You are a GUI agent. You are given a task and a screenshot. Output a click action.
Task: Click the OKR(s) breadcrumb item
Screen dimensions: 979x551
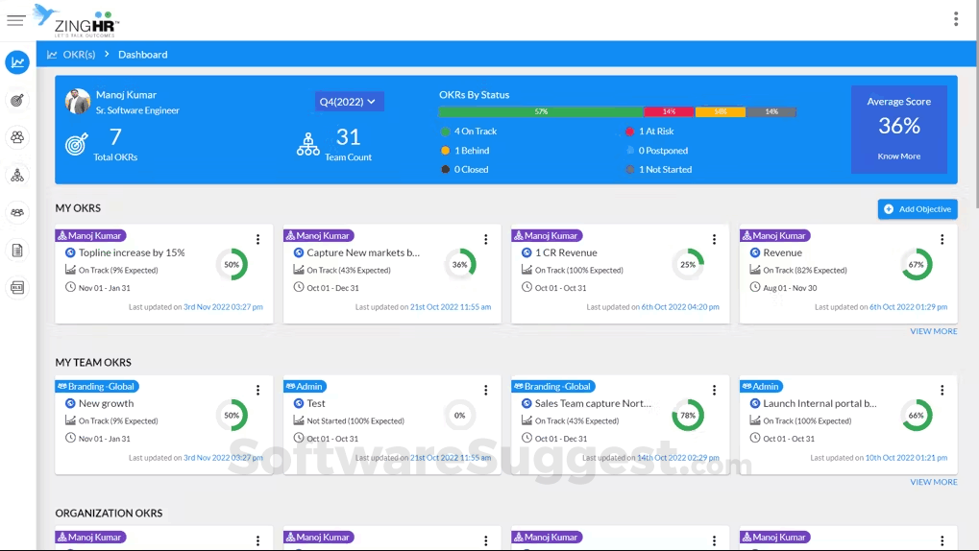pos(79,55)
